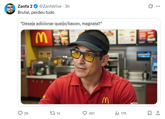Click the repost arrows icon
The height and width of the screenshot is (119, 165).
[x=52, y=113]
